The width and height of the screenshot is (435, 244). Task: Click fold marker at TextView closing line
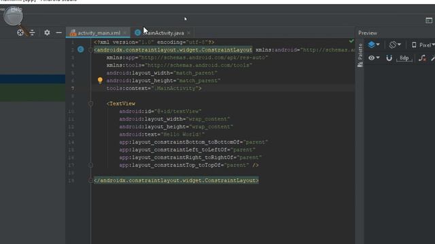90,165
